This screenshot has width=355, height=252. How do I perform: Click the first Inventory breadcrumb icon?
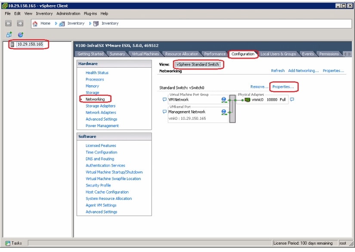pos(62,24)
